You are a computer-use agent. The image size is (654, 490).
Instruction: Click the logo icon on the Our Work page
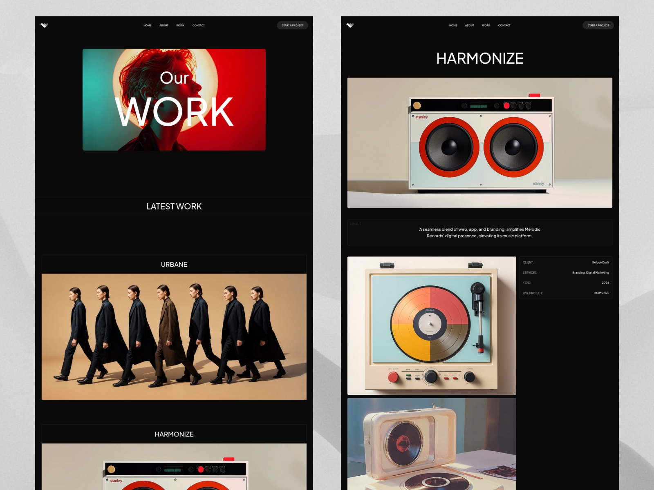tap(44, 25)
